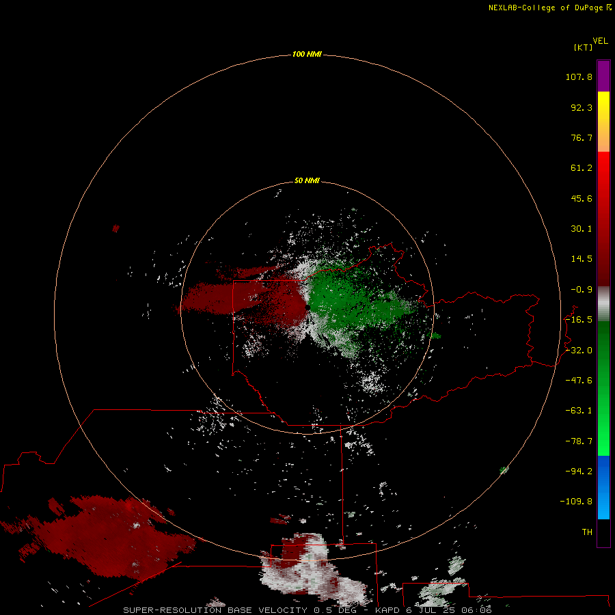This screenshot has height=615, width=615.
Task: Click the [KT] units label
Action: tap(583, 47)
